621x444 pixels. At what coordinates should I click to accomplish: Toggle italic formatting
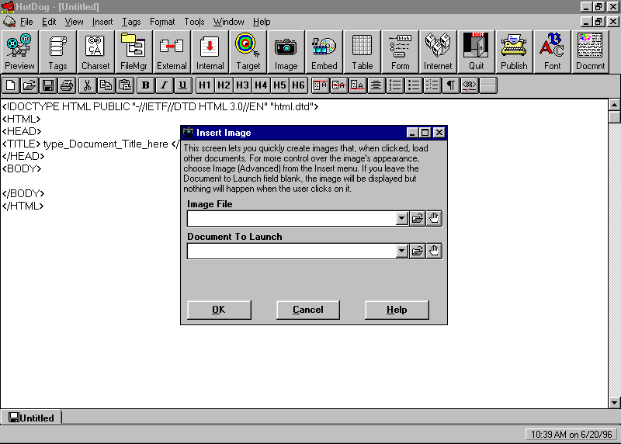(x=164, y=85)
